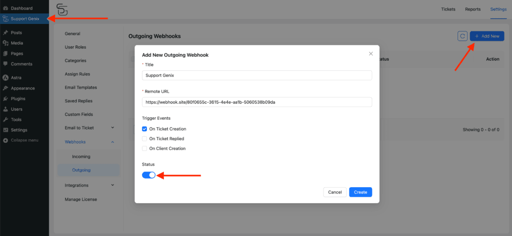
Task: Open Media in WordPress menu
Action: (x=17, y=43)
